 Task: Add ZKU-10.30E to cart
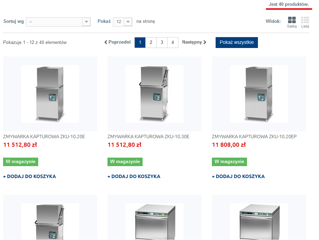click(x=134, y=176)
